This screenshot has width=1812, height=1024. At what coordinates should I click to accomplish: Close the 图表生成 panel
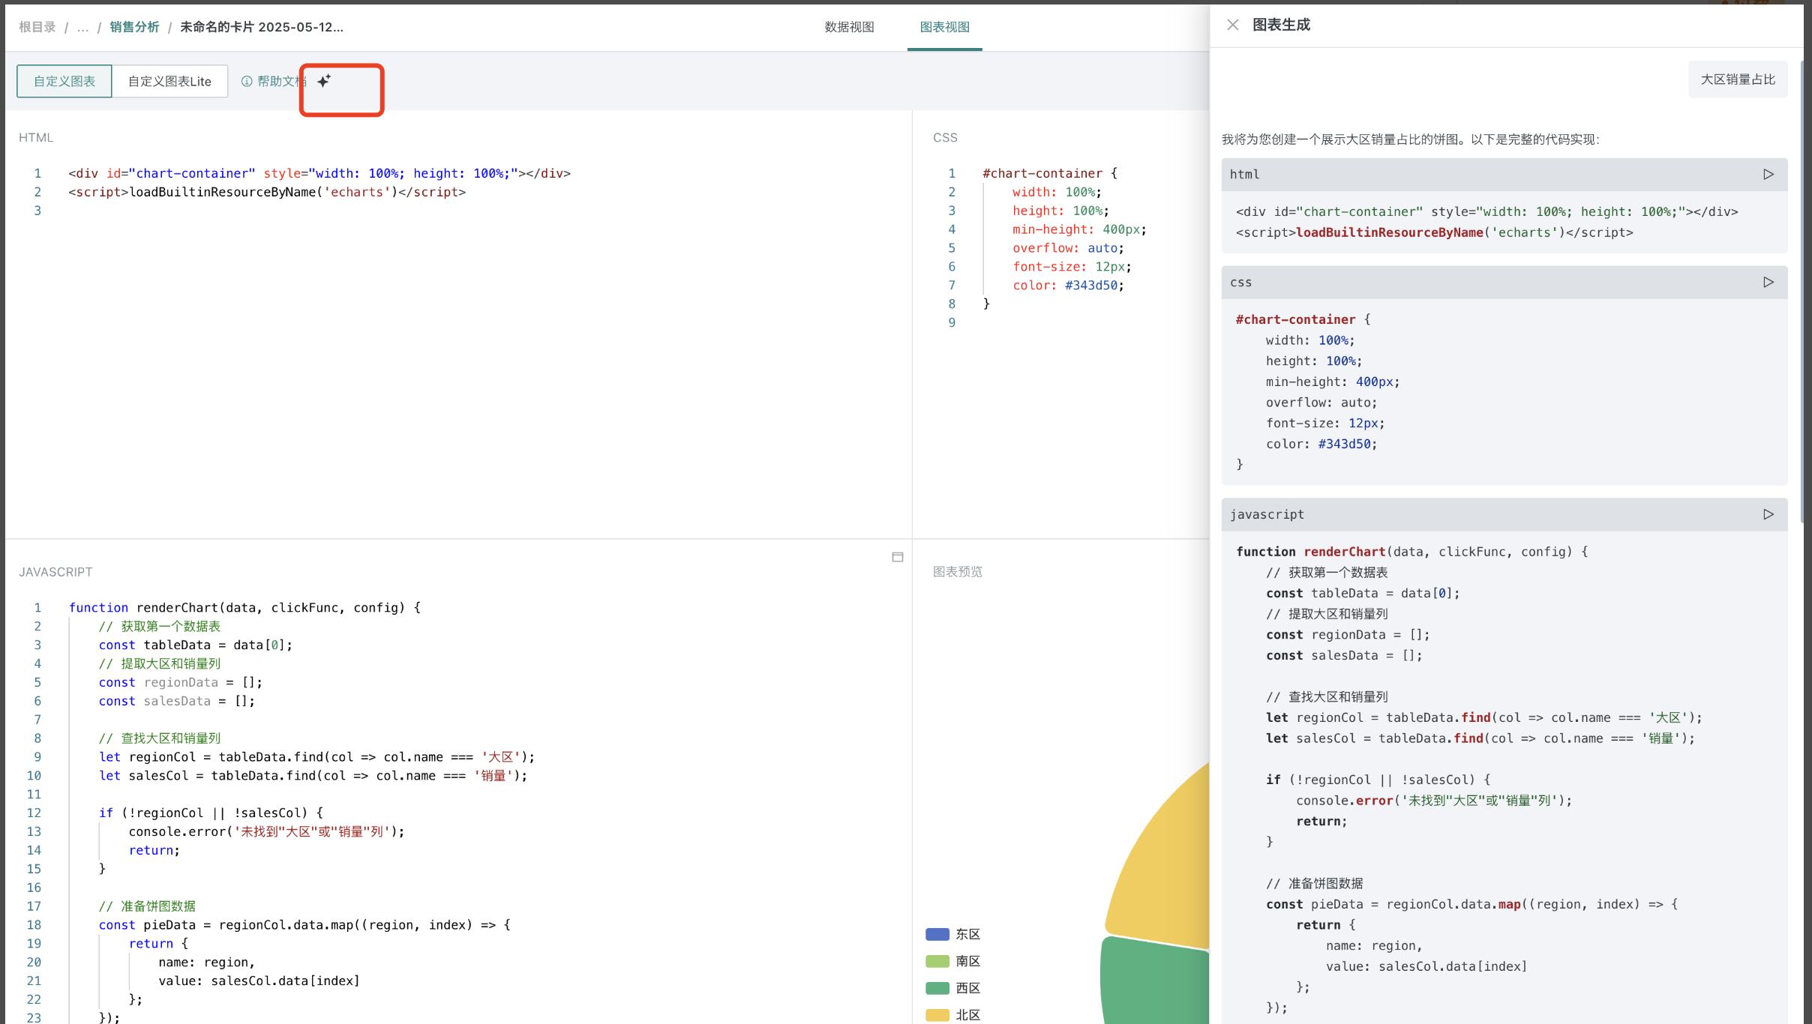tap(1232, 25)
